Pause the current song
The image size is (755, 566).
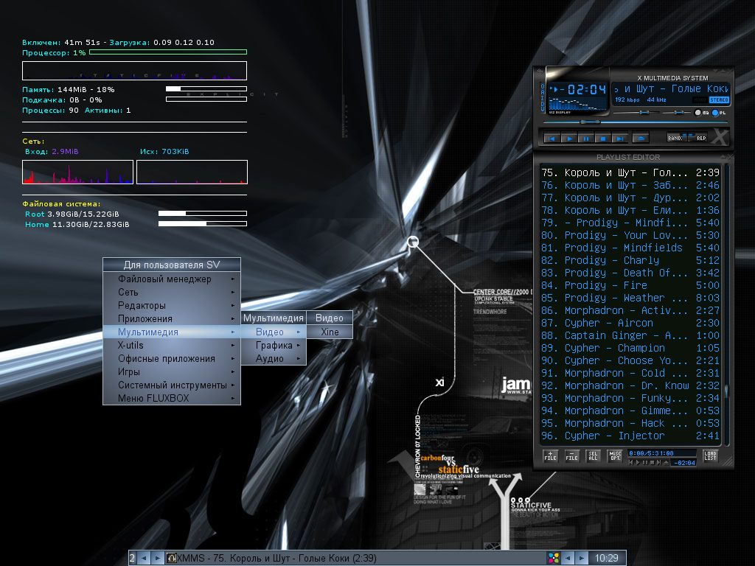point(585,138)
